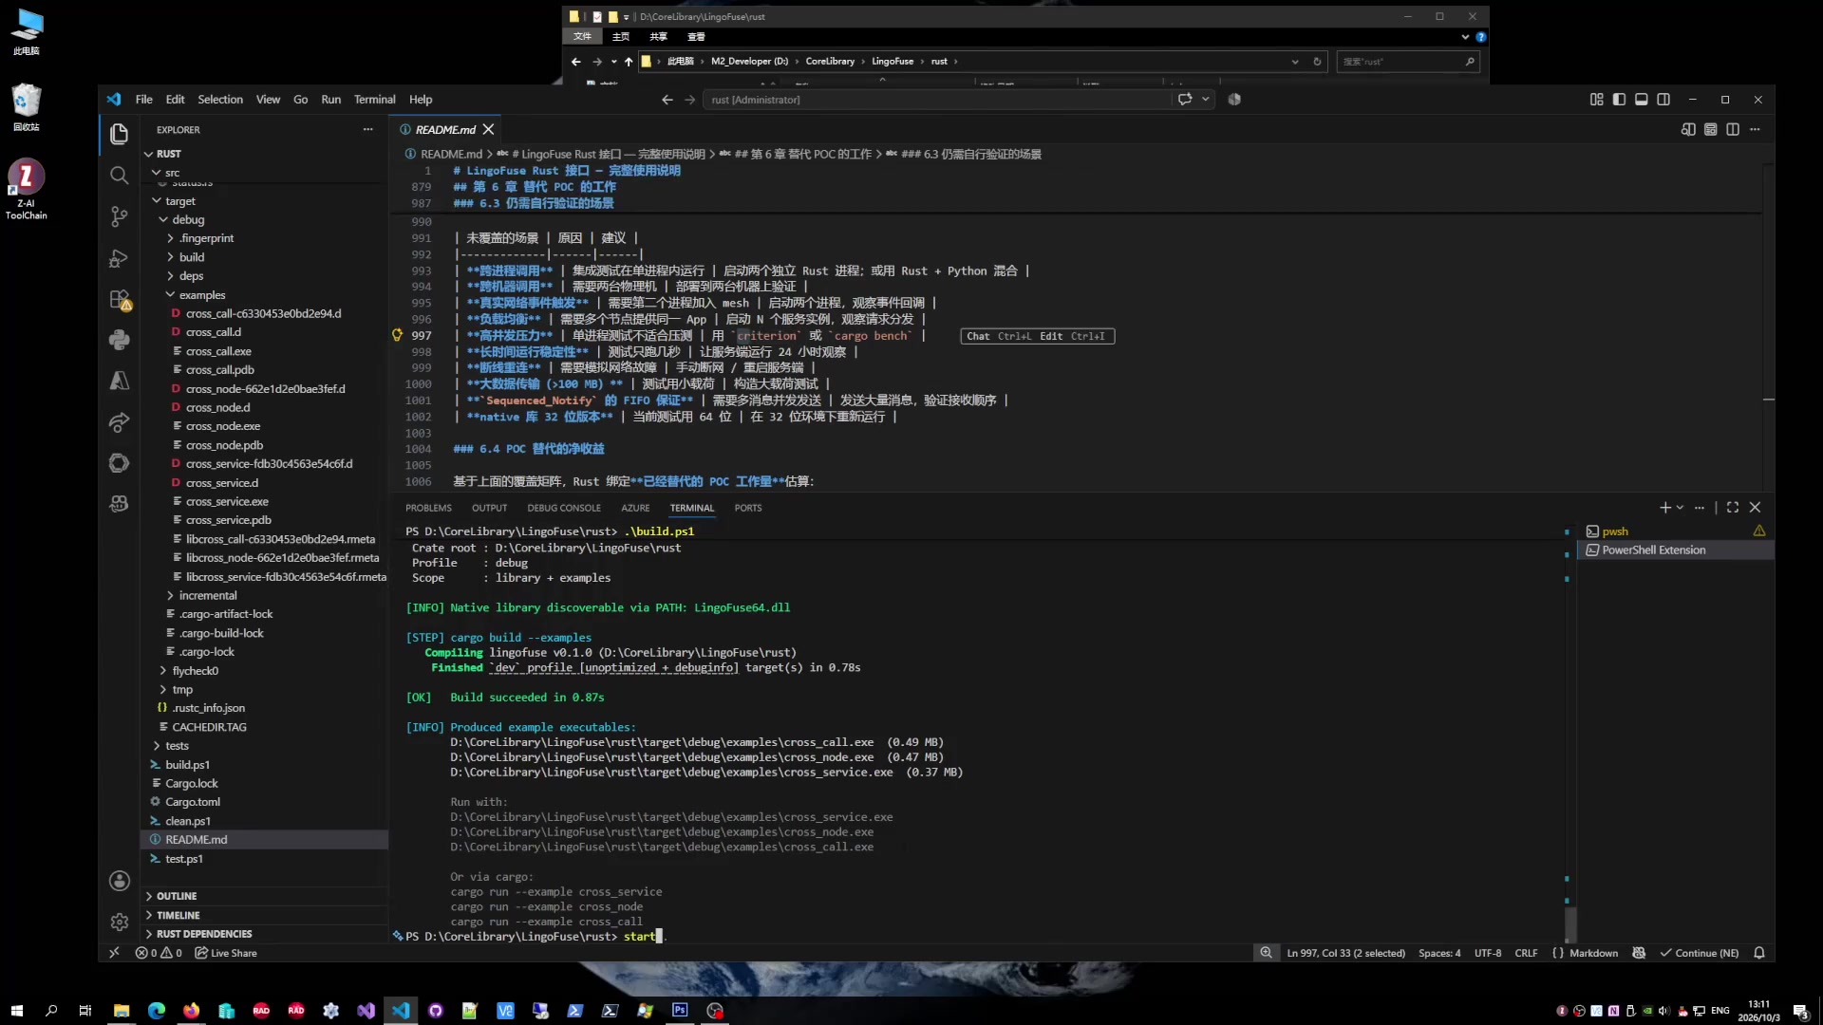Click Live Share in status bar
1823x1025 pixels.
[x=226, y=953]
